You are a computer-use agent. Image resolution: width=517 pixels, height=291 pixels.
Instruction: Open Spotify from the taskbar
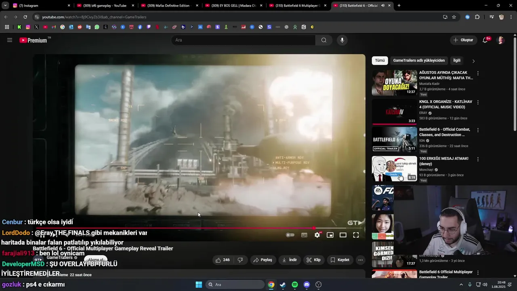pyautogui.click(x=295, y=285)
